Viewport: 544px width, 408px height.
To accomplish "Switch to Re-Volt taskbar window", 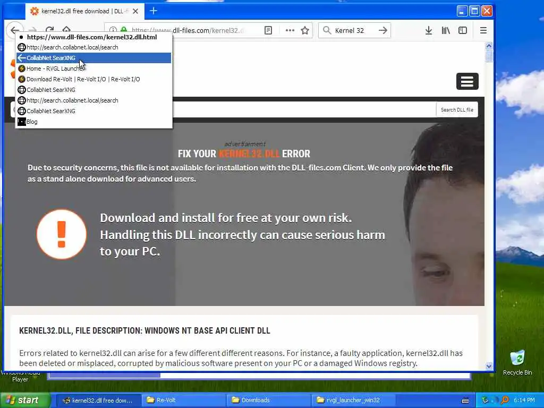I will point(183,400).
